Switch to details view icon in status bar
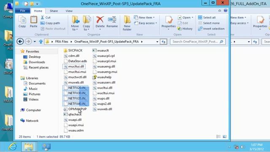 tap(219, 136)
